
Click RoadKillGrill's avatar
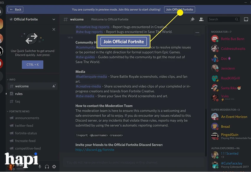point(215,78)
